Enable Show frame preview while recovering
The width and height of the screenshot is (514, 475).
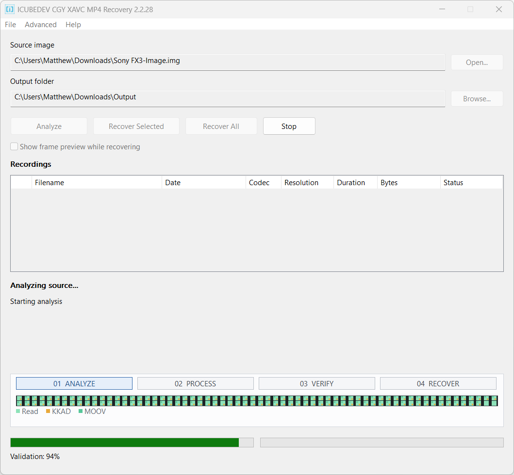(14, 147)
